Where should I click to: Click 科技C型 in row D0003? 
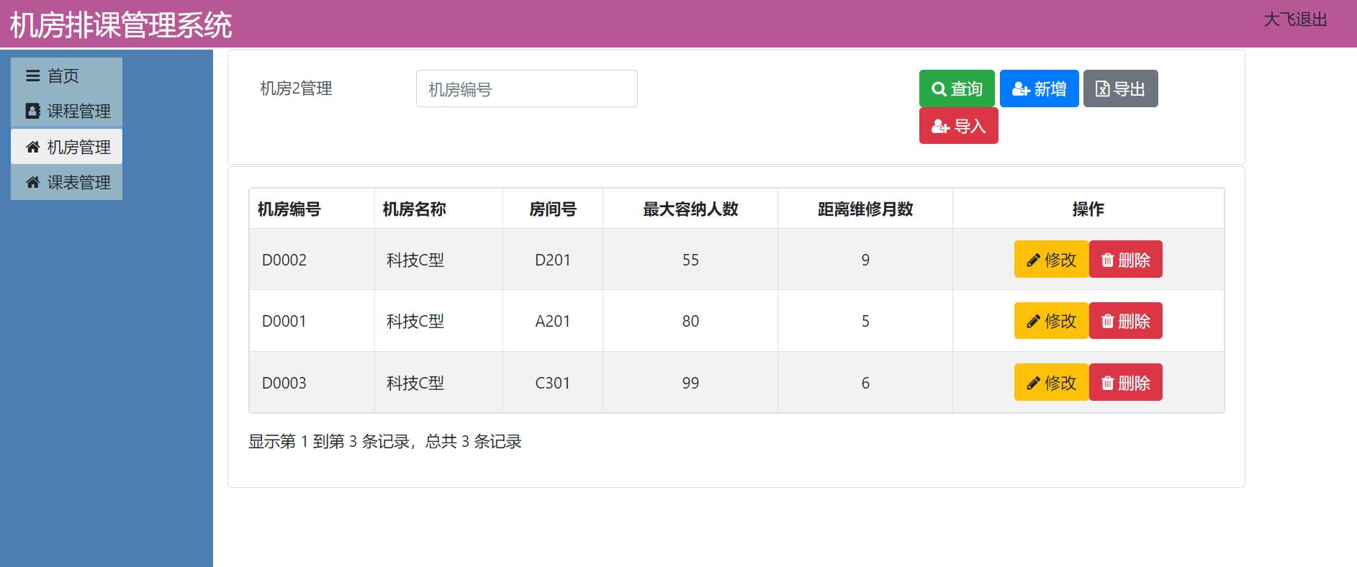[415, 383]
